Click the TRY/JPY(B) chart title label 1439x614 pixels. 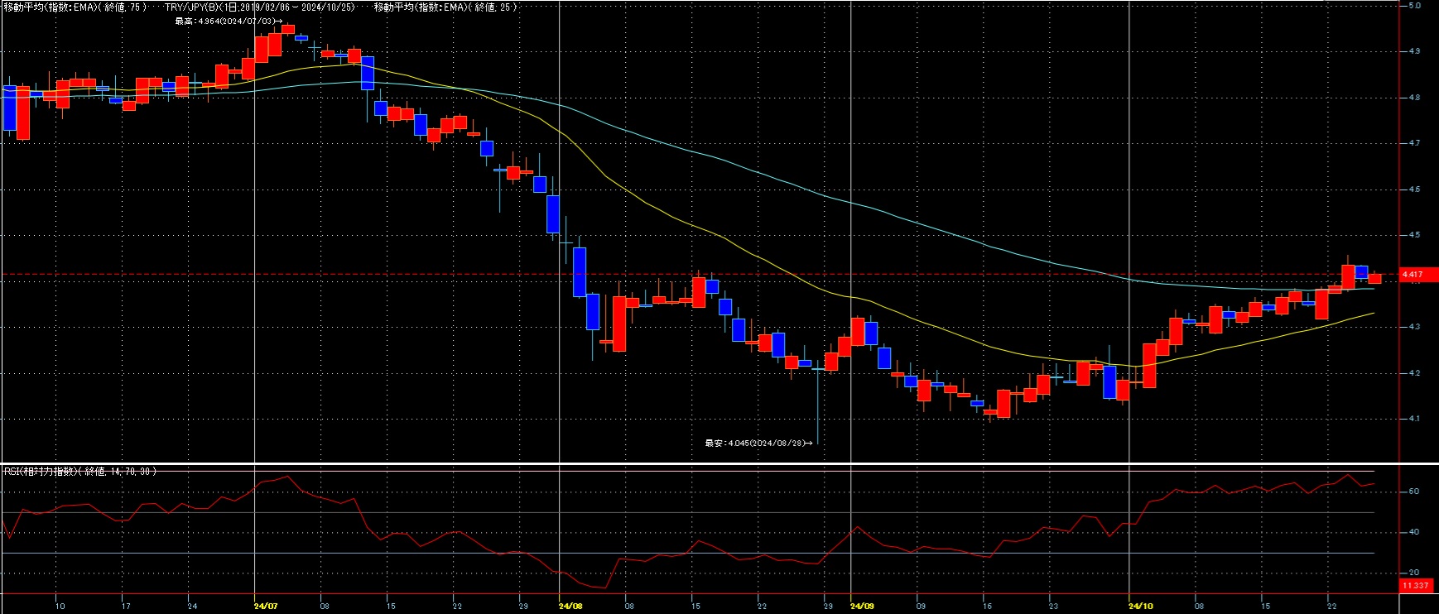coord(260,7)
